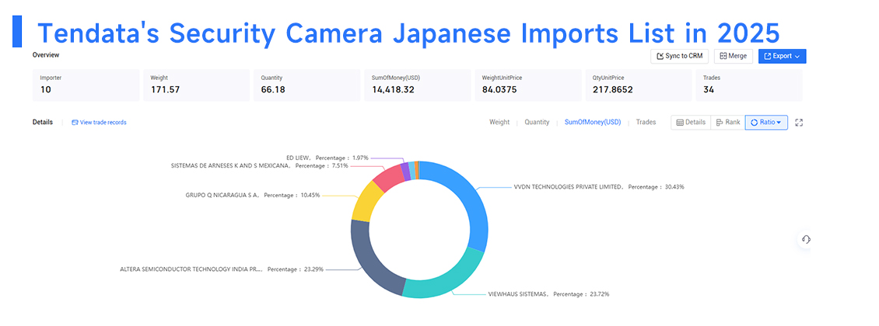Click the Merge button

733,56
